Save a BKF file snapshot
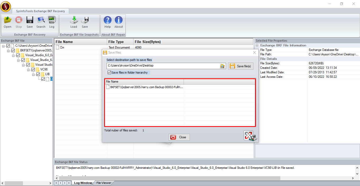Image resolution: width=360 pixels, height=186 pixels. (85, 20)
